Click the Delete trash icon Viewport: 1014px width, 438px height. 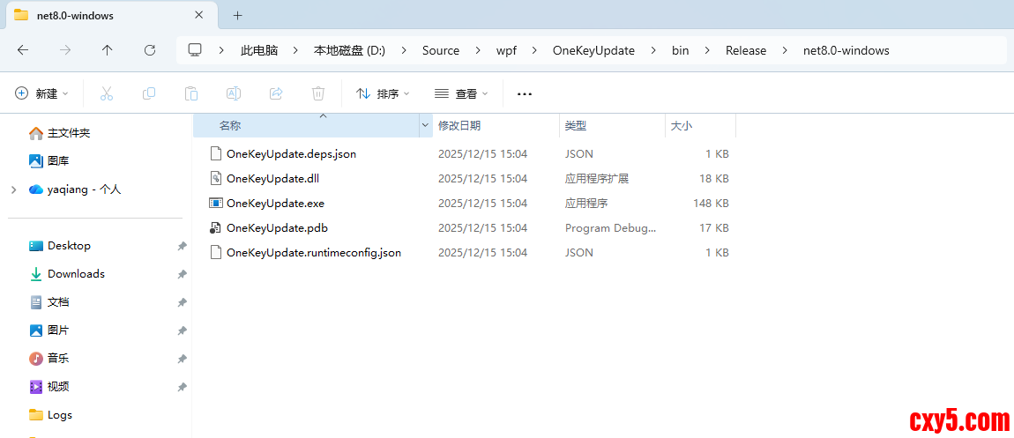[318, 93]
